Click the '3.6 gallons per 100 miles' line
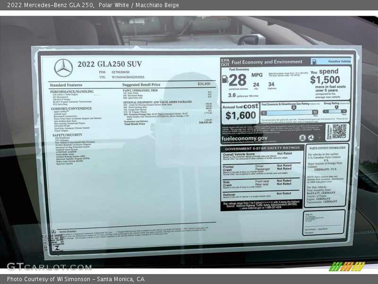Screen dimensions: 378x284 pos(243,96)
